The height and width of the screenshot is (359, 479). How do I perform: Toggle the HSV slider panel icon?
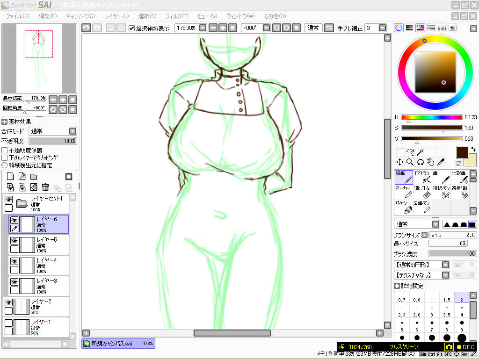click(420, 28)
